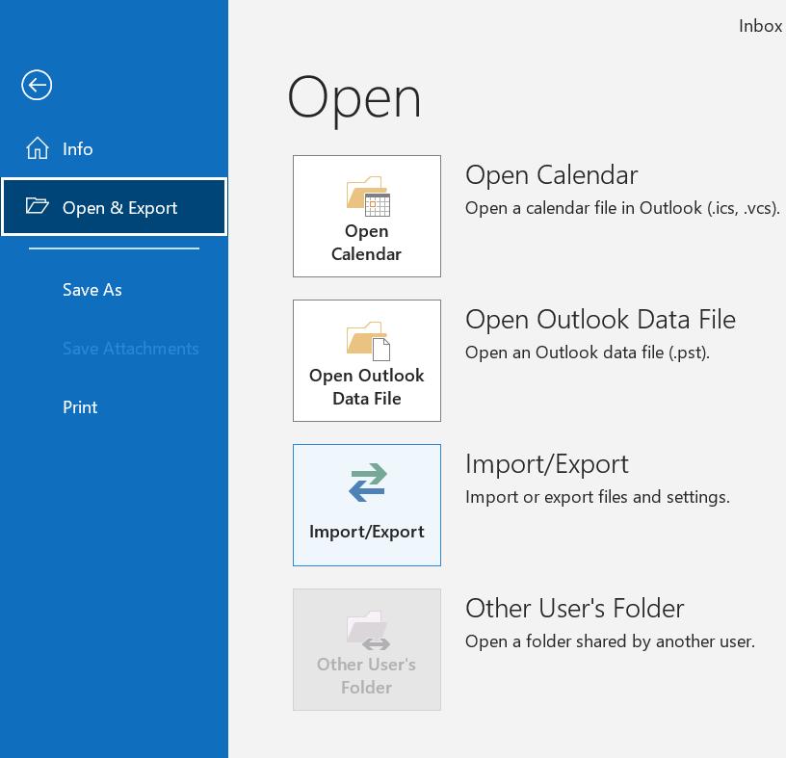Click 'Open an Outlook data file (.pst).' text
The width and height of the screenshot is (786, 758).
(588, 353)
